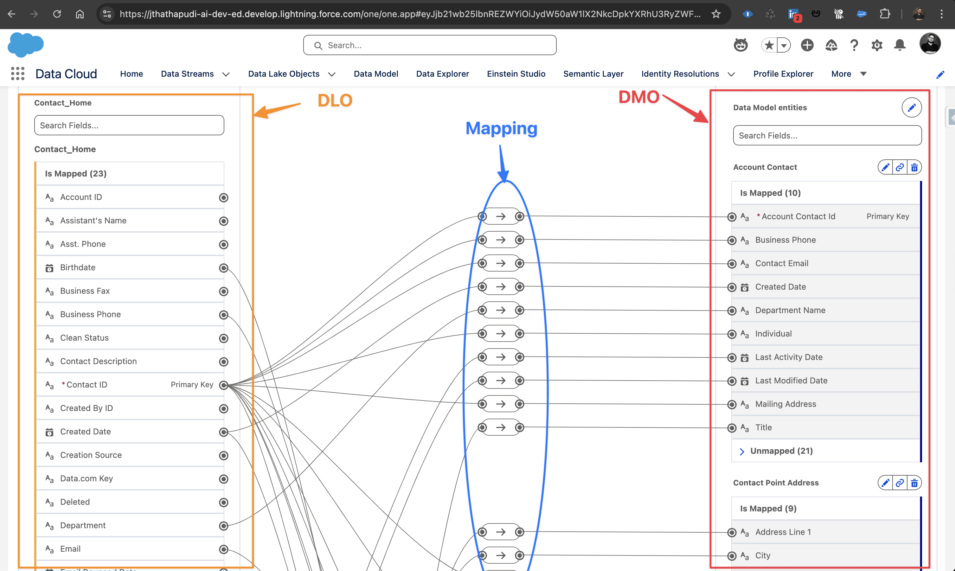Select connector circle for Account ID field
The height and width of the screenshot is (571, 955).
224,197
